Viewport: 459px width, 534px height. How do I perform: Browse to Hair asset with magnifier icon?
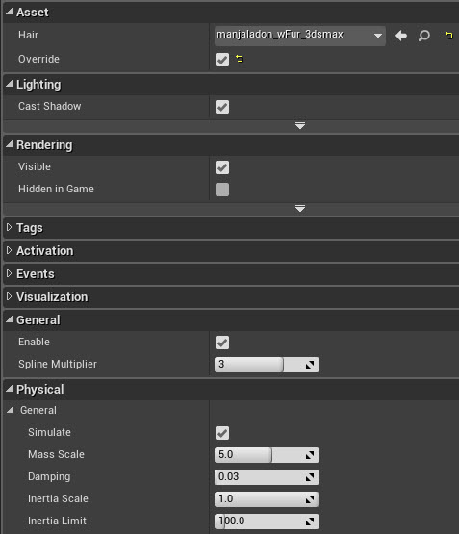pos(424,36)
